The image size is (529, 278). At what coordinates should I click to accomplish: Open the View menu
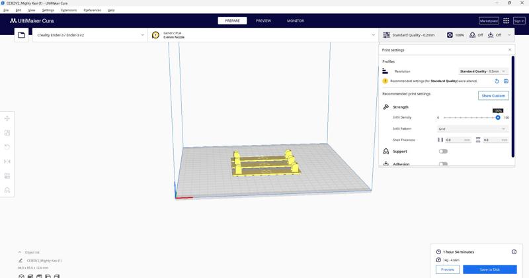31,10
